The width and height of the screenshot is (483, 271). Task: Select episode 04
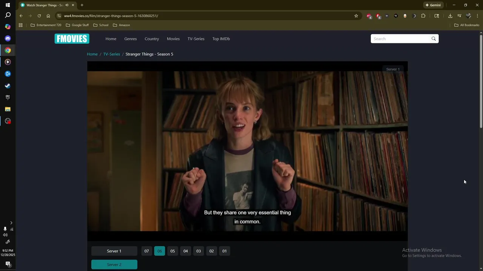186,251
